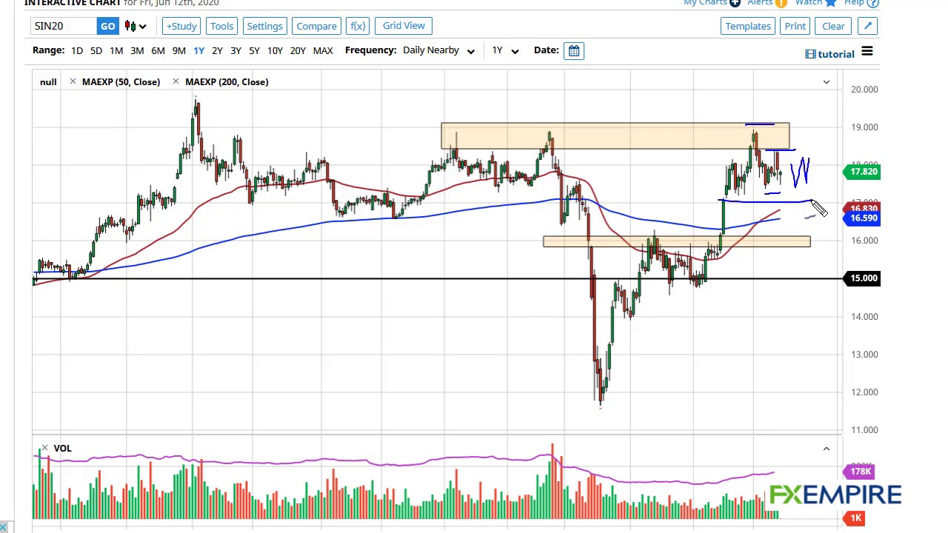
Task: Click the expand chart arrow icon
Action: (x=868, y=26)
